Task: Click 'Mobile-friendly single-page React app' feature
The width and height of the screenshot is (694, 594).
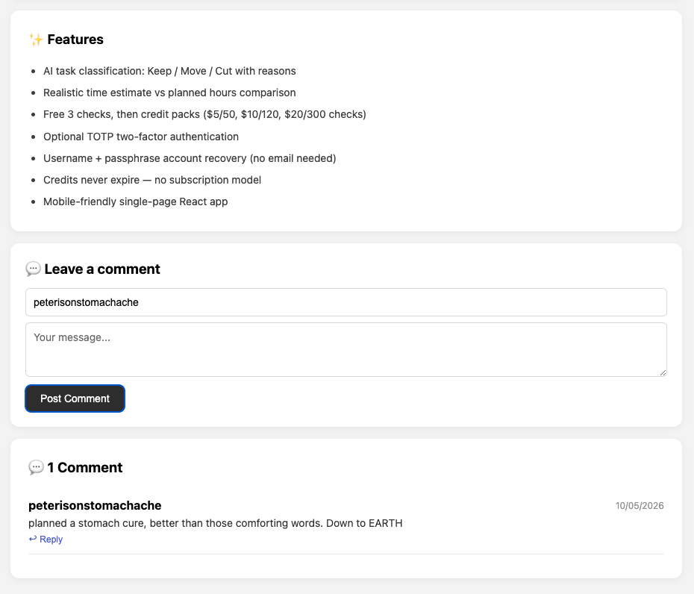Action: [x=135, y=201]
